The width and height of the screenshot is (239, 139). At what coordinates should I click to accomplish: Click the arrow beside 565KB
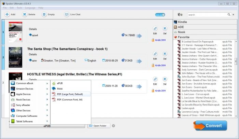click(139, 86)
